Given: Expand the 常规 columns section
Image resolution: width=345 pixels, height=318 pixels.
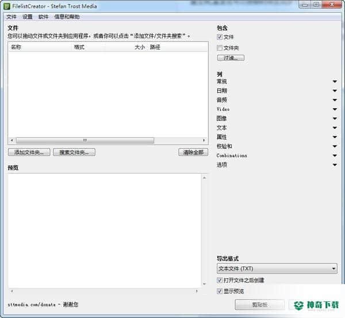Looking at the screenshot, I should pos(335,82).
